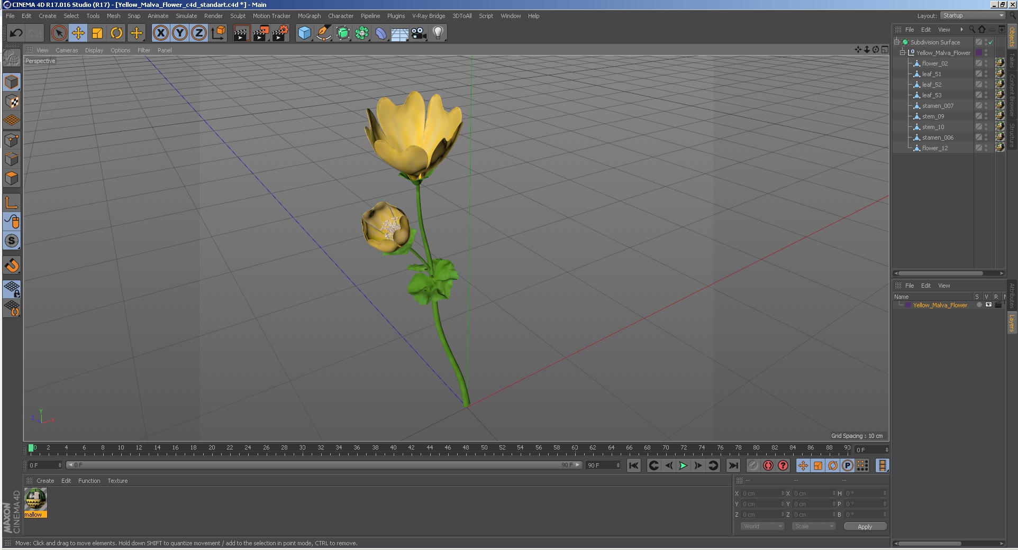Click the timeline preview range slider
Screen dimensions: 1018x550
[x=324, y=465]
